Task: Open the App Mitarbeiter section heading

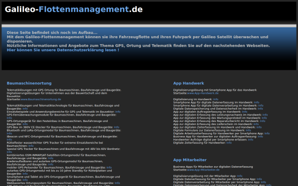Action: 190,160
